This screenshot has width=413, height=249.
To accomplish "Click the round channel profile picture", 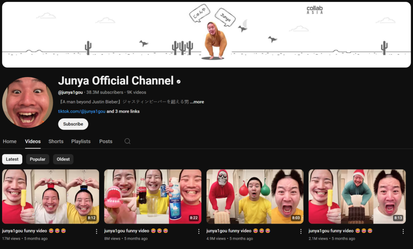I will [27, 102].
